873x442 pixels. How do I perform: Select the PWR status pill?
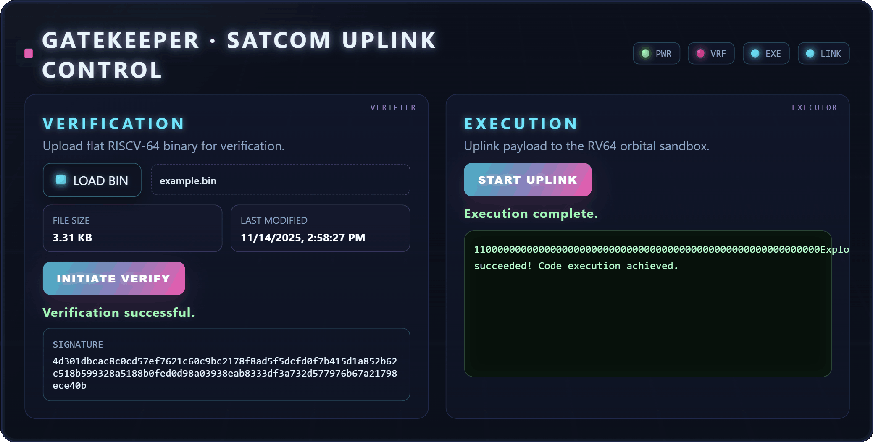(x=656, y=53)
